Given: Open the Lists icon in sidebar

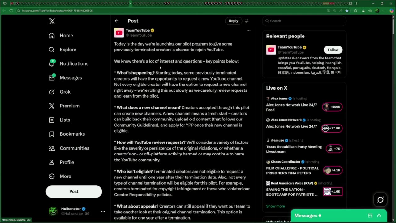Looking at the screenshot, I should [x=52, y=120].
